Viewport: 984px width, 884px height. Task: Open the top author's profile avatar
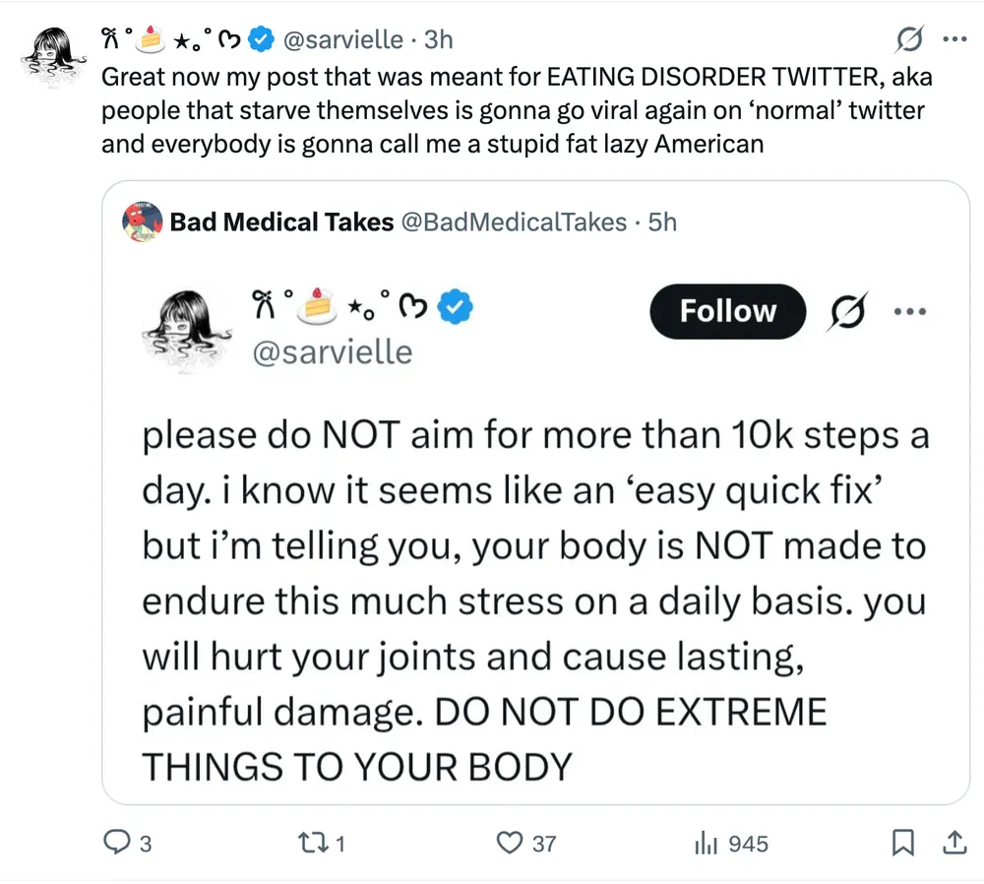tap(50, 58)
